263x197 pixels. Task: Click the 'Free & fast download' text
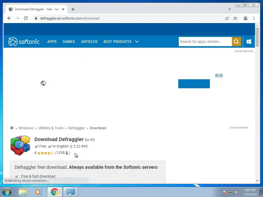(x=38, y=176)
